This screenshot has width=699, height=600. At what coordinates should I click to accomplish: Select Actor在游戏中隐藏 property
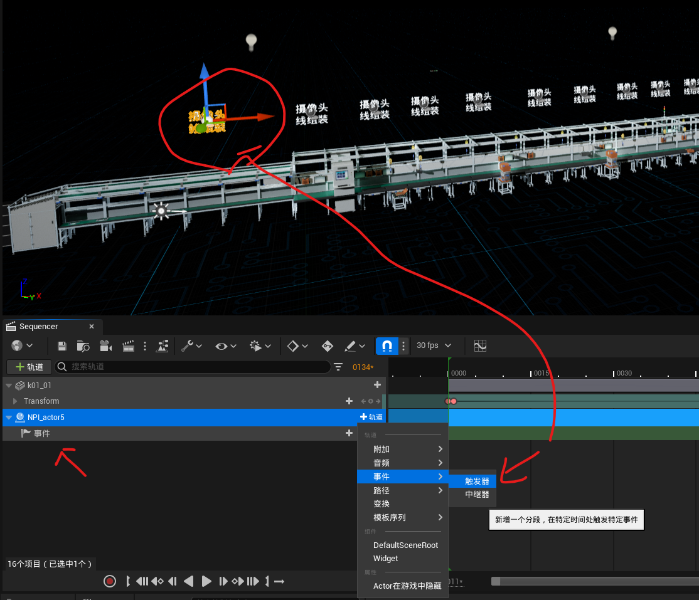pyautogui.click(x=403, y=586)
